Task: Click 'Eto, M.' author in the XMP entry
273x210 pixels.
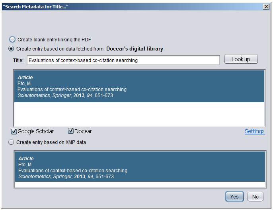Action: click(25, 165)
